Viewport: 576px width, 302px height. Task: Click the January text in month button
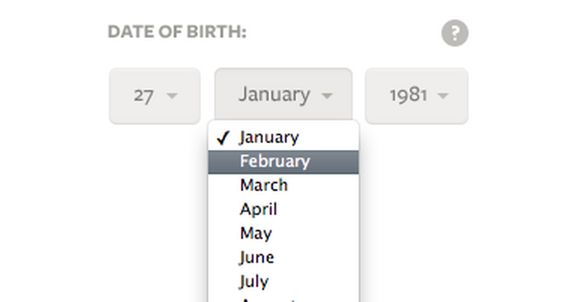click(x=274, y=95)
